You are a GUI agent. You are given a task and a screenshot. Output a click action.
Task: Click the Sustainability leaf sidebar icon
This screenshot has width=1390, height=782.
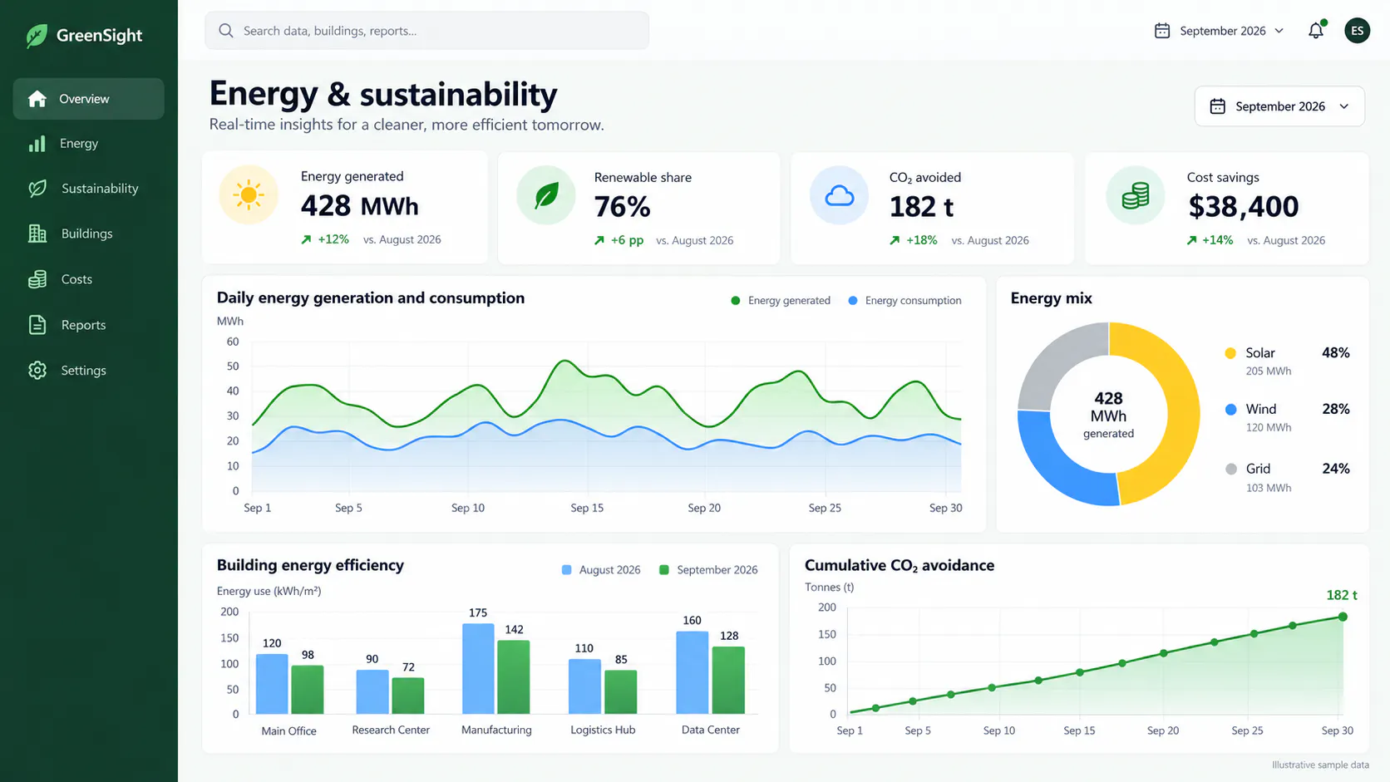pyautogui.click(x=37, y=189)
